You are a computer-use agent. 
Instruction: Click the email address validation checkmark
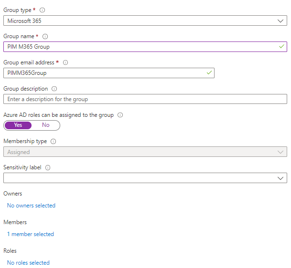click(x=209, y=73)
